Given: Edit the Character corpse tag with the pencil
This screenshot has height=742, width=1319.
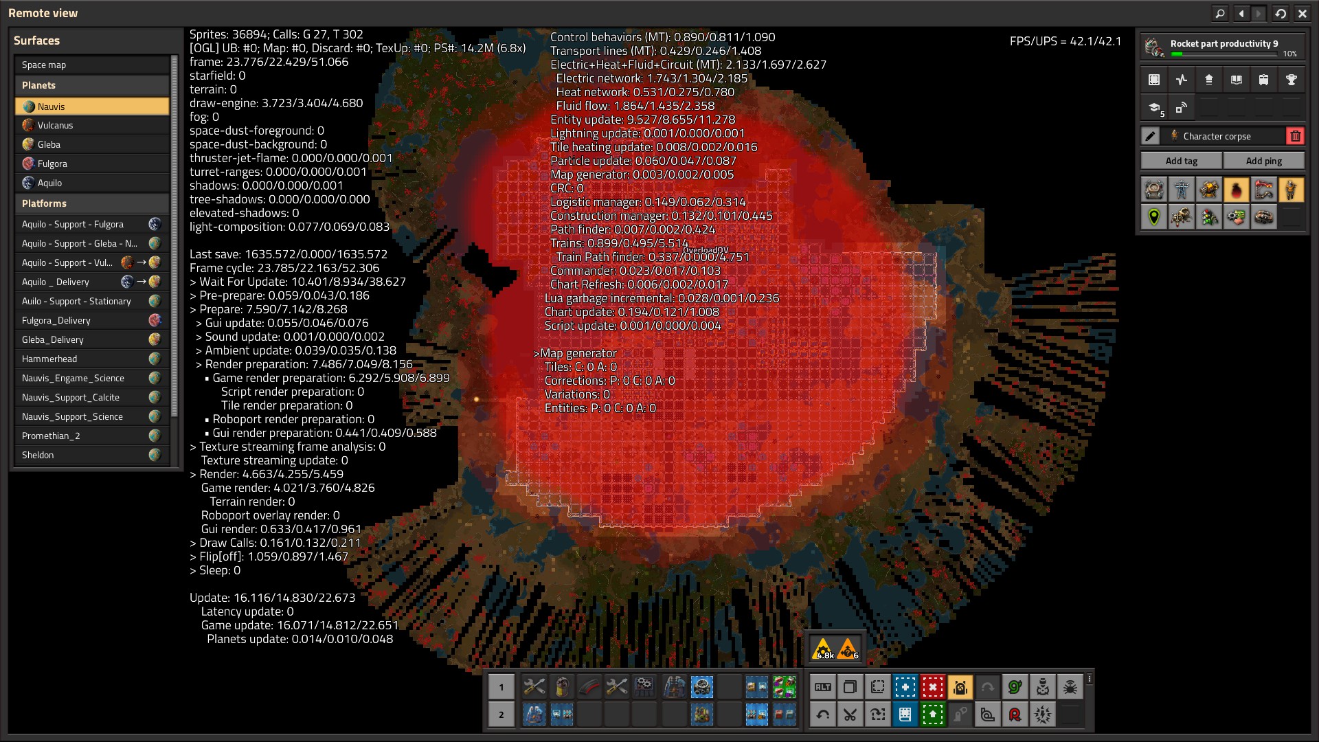Looking at the screenshot, I should (1150, 136).
